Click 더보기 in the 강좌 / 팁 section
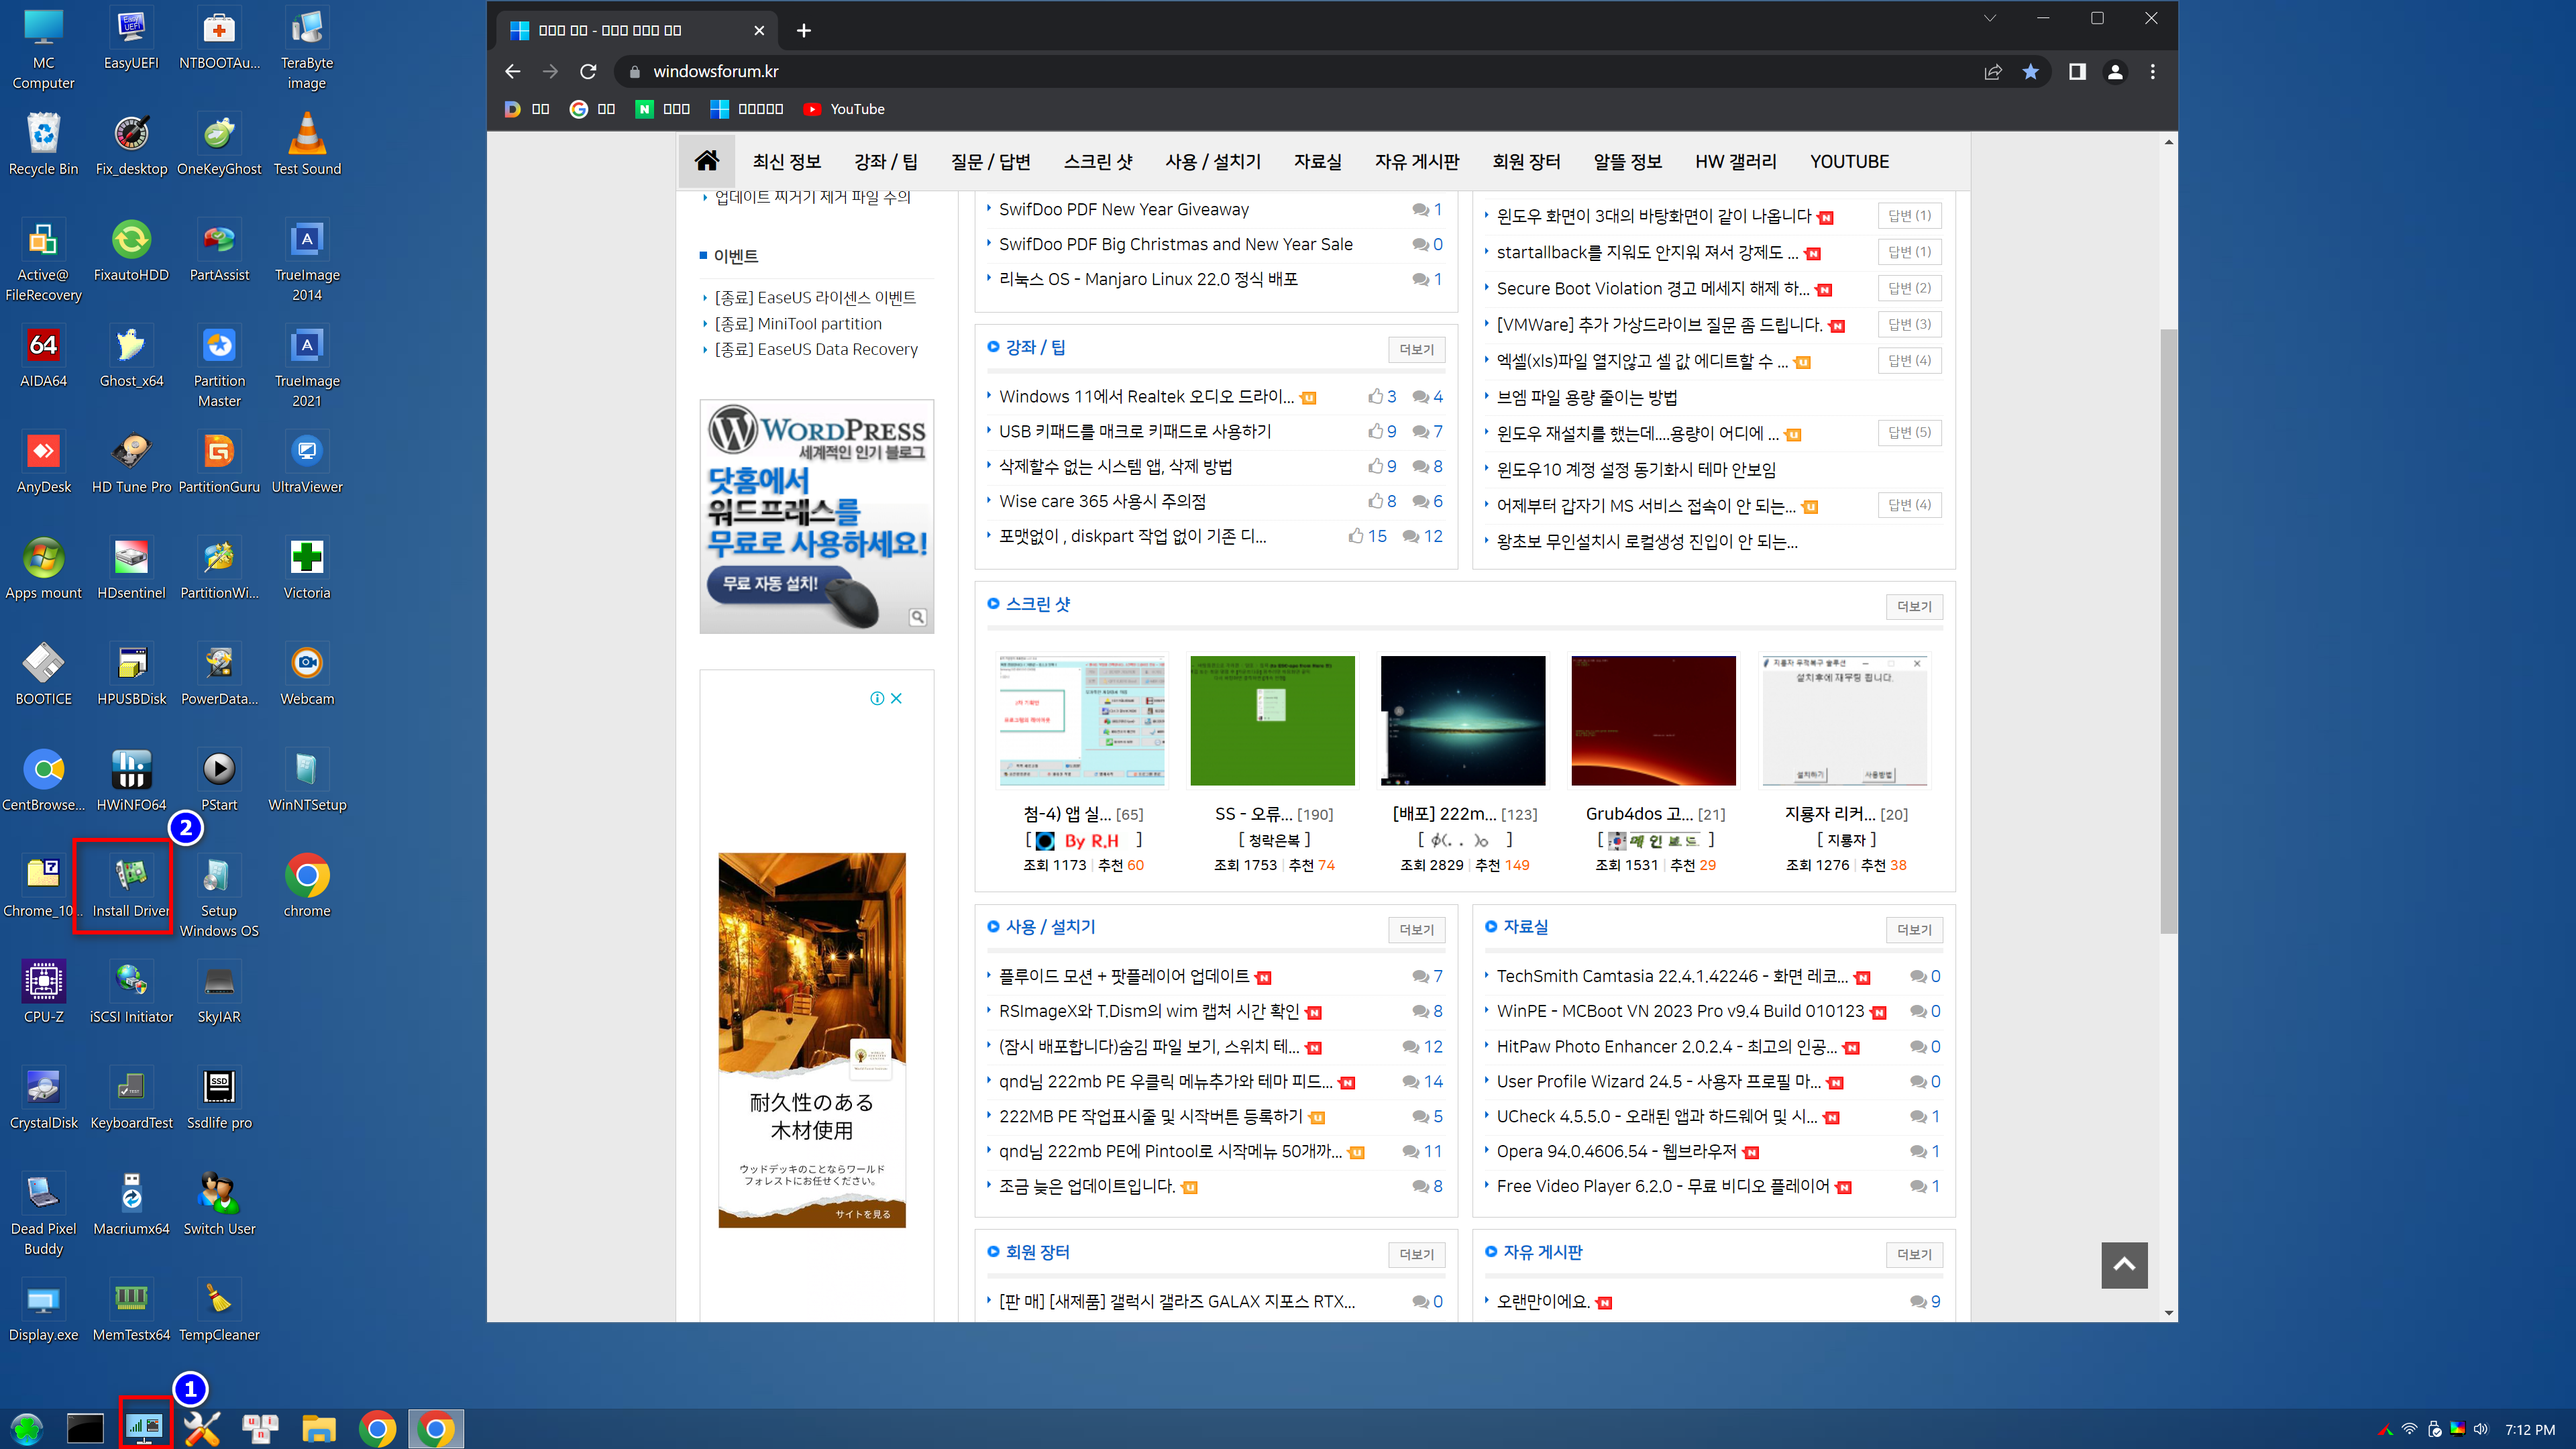 coord(1416,349)
